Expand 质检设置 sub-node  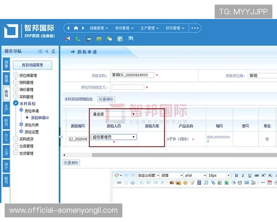(x=21, y=131)
